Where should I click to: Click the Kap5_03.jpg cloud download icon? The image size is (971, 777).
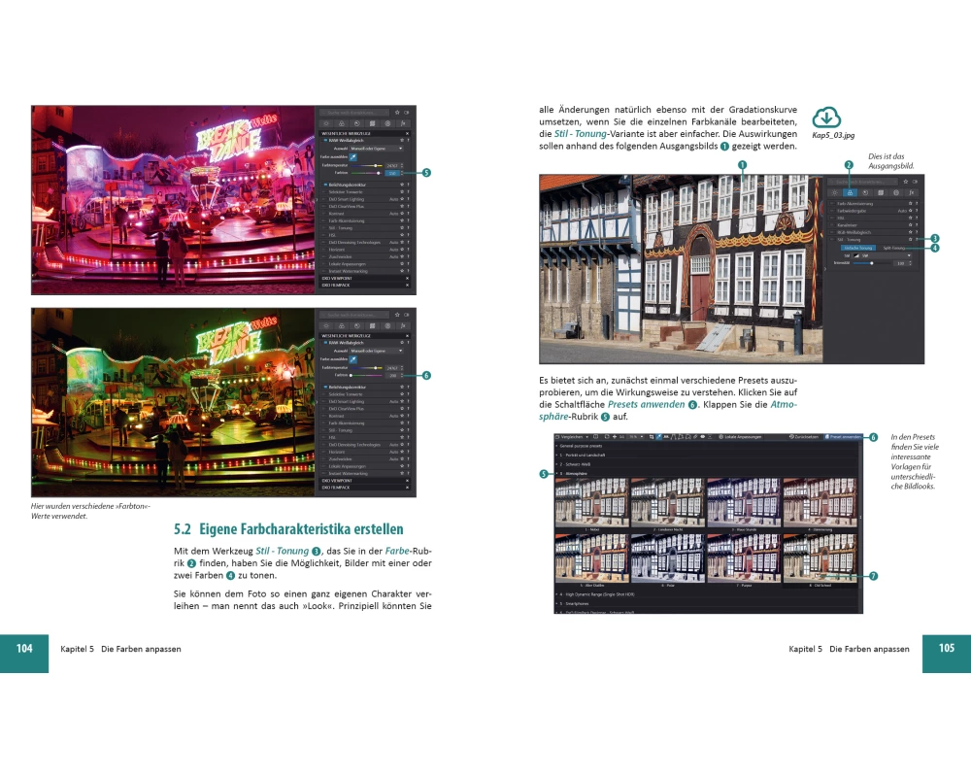[825, 118]
